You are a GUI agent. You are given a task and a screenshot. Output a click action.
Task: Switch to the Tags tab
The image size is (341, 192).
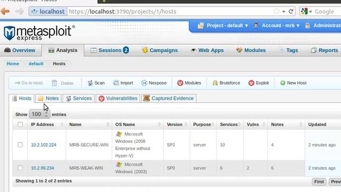pyautogui.click(x=288, y=50)
